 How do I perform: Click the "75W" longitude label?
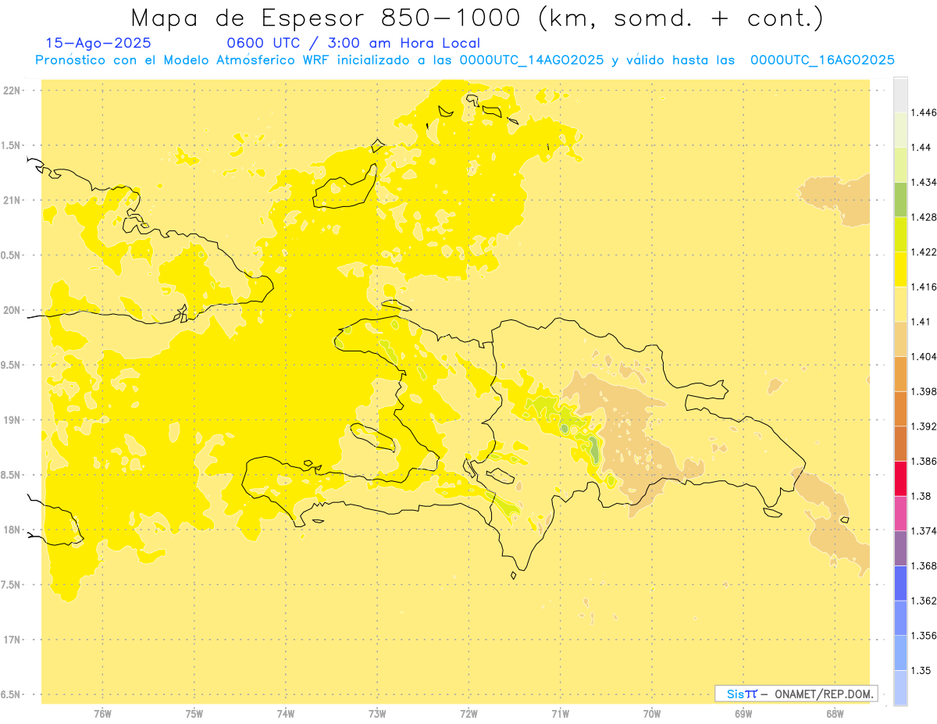click(x=194, y=713)
